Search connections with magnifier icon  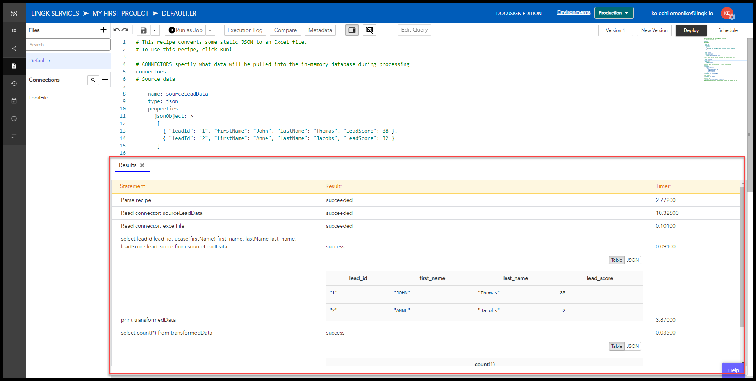93,80
